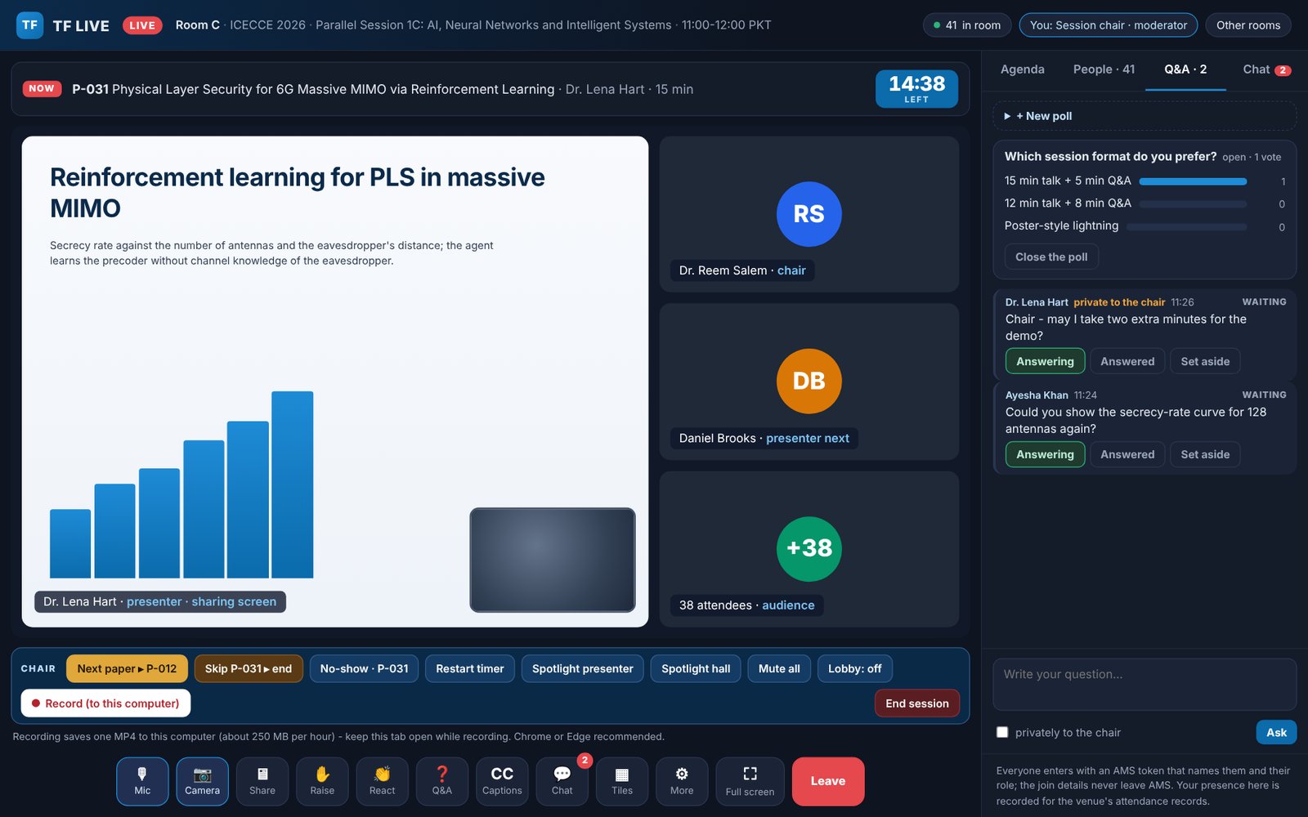Set aside Ayesha Khan's question

[1205, 454]
